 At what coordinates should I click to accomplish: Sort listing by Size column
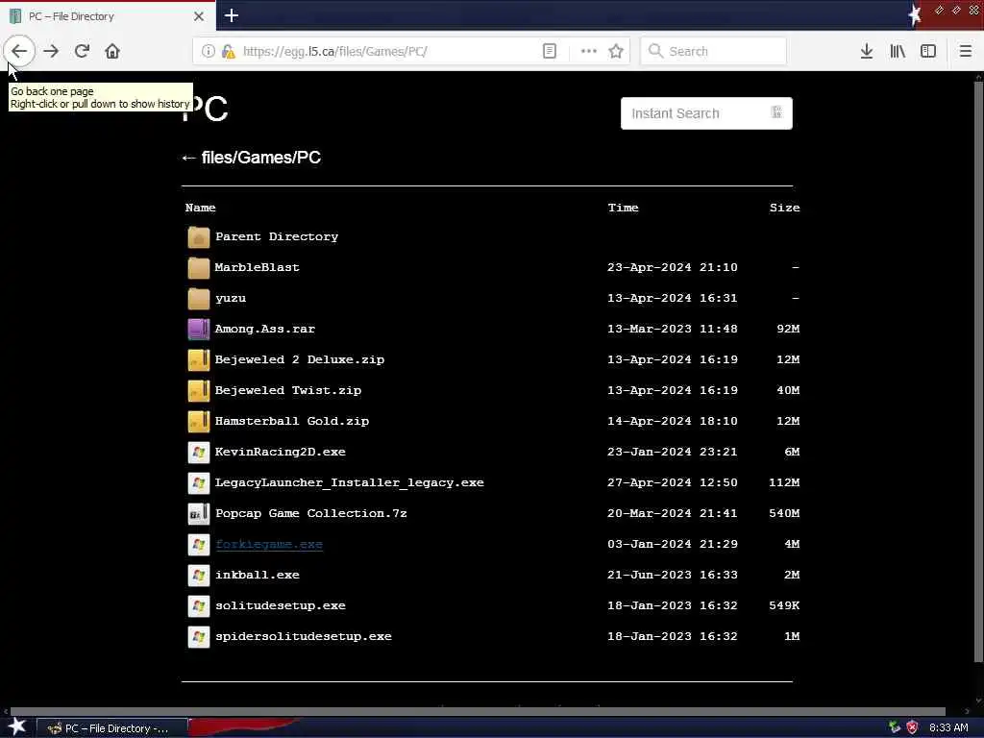pyautogui.click(x=784, y=208)
